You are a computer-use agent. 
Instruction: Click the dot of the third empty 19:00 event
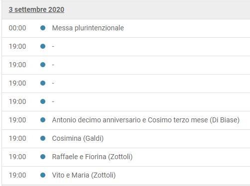coord(43,83)
